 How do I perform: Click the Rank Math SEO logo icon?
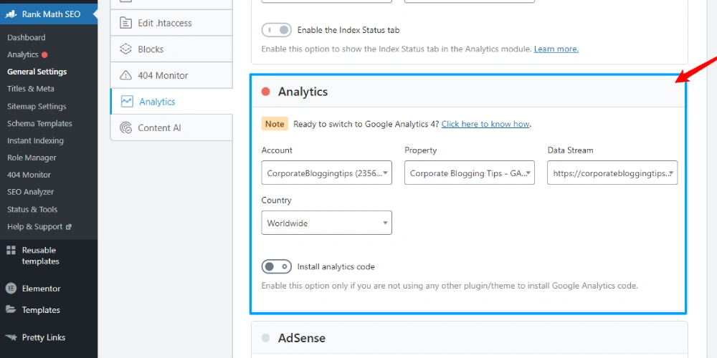point(11,14)
